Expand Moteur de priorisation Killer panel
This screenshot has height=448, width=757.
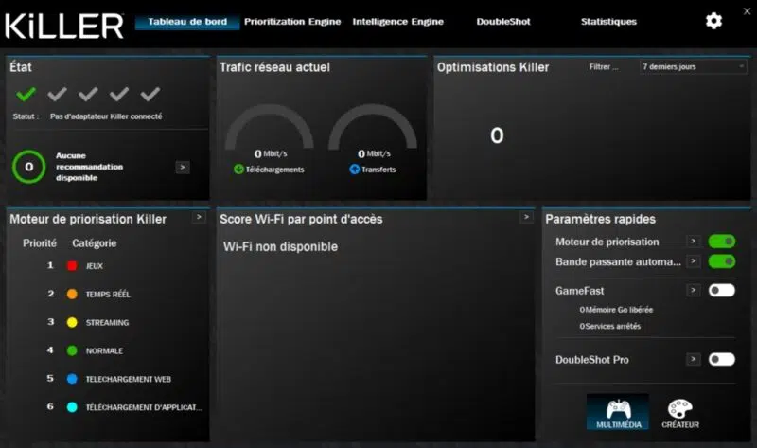tap(199, 217)
